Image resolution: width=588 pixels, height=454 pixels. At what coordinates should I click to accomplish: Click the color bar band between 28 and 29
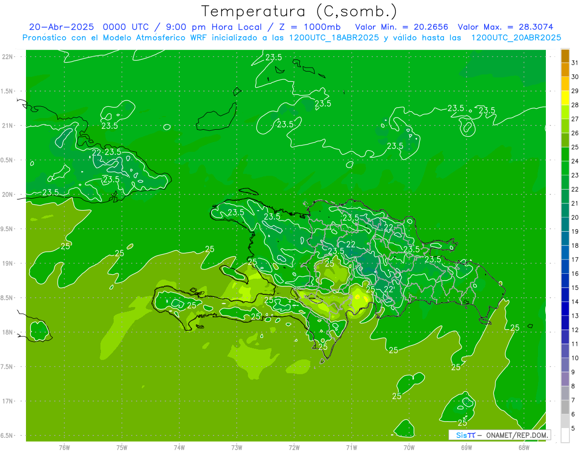(565, 98)
